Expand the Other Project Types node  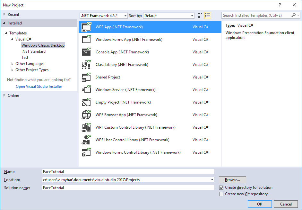[12, 70]
